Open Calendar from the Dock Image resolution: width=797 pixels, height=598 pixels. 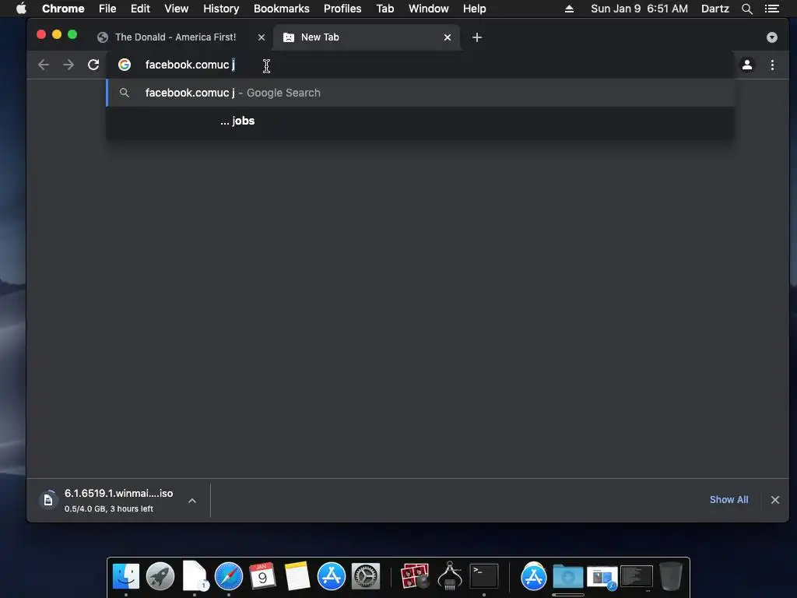click(x=263, y=576)
